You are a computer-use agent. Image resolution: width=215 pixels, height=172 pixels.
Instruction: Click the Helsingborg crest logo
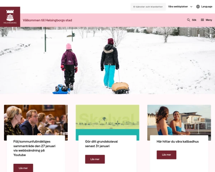tap(10, 17)
